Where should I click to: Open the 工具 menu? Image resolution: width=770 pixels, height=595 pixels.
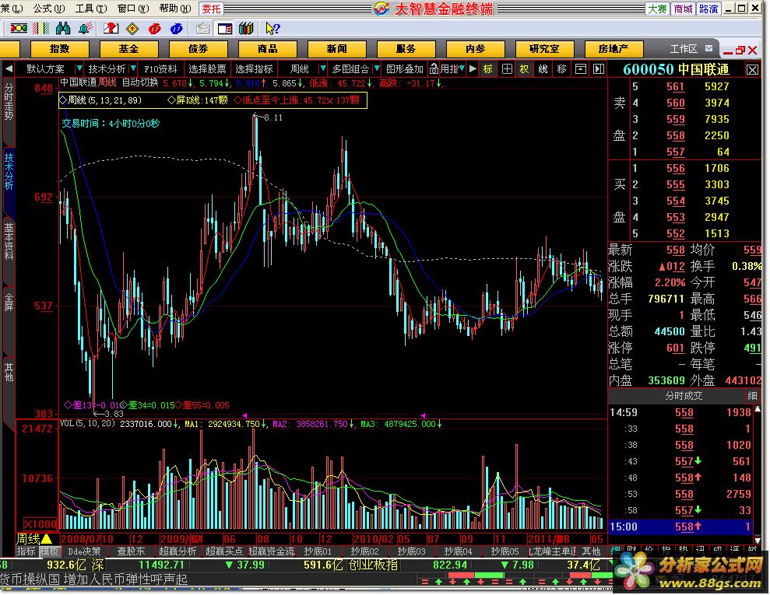(91, 9)
